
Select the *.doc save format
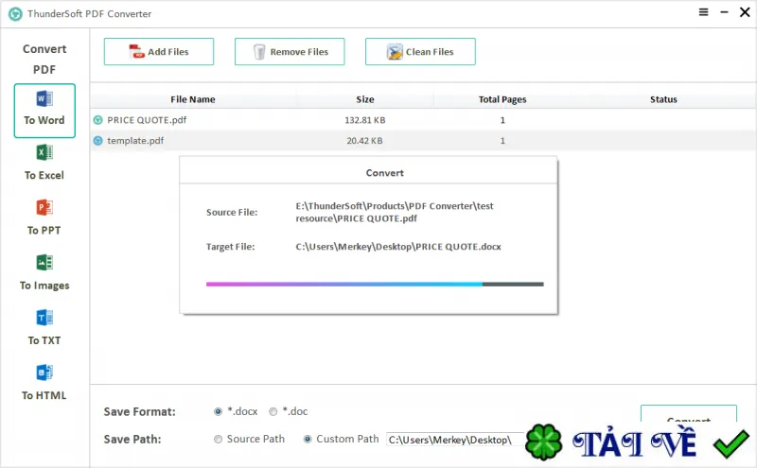pyautogui.click(x=273, y=411)
